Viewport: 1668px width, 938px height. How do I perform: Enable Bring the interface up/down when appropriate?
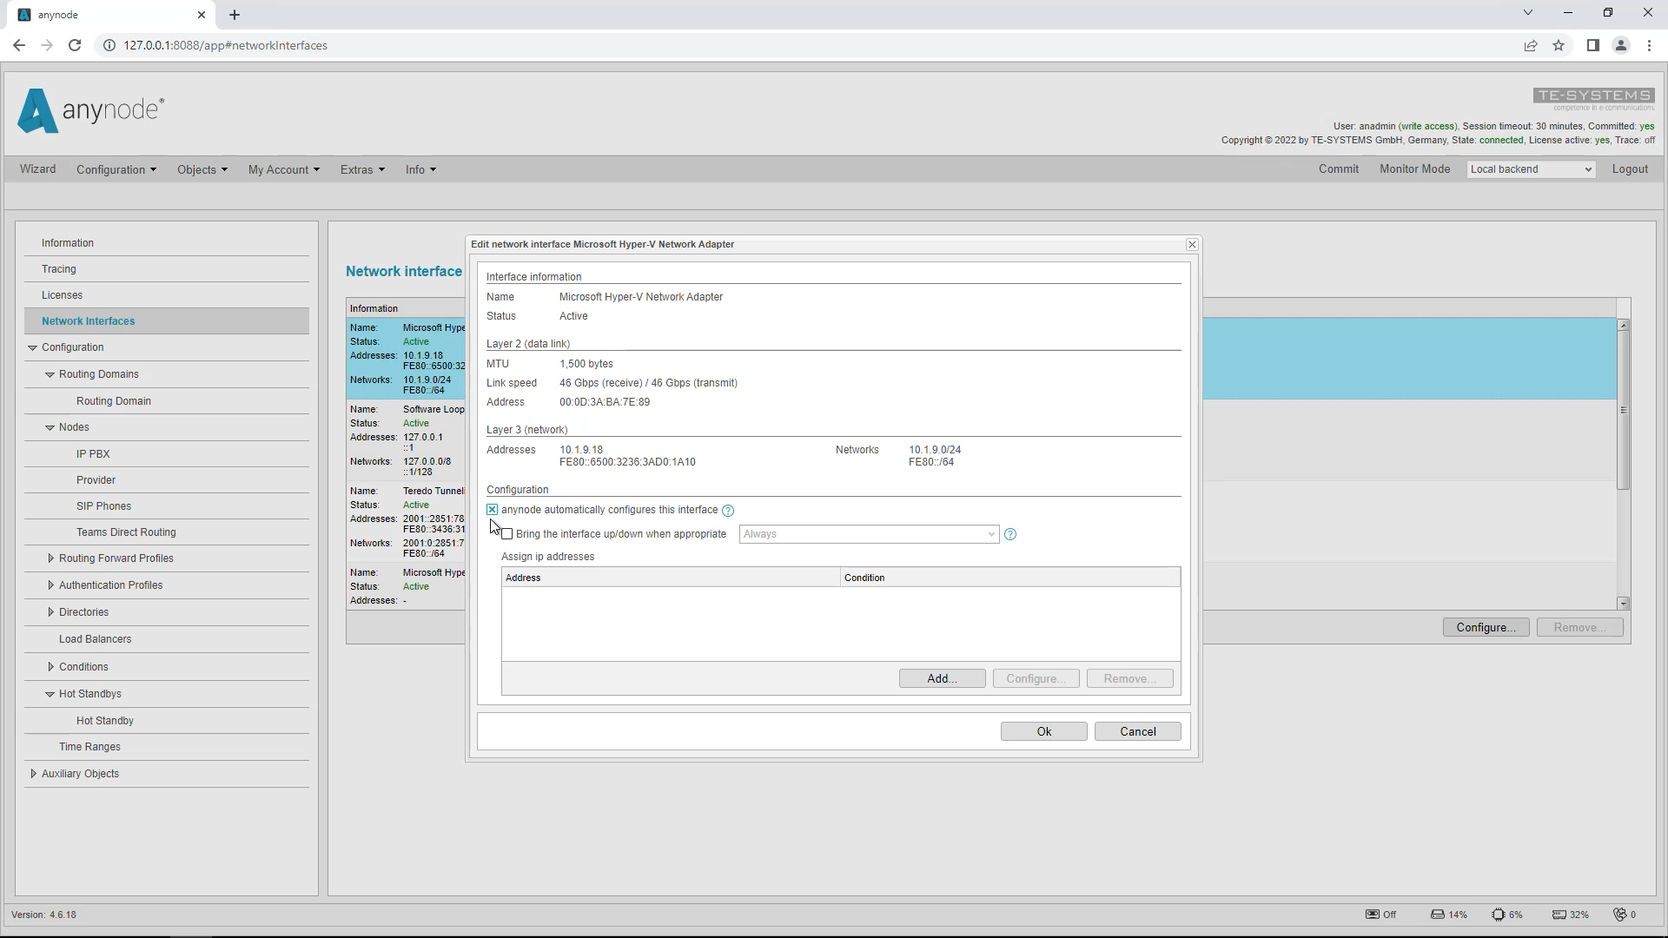coord(507,534)
